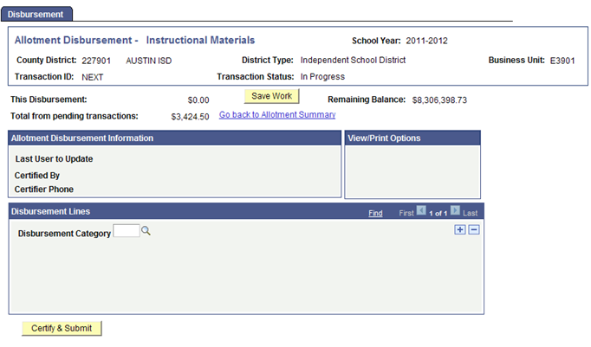The image size is (591, 347).
Task: Switch to the Disbursement tab
Action: click(x=36, y=15)
